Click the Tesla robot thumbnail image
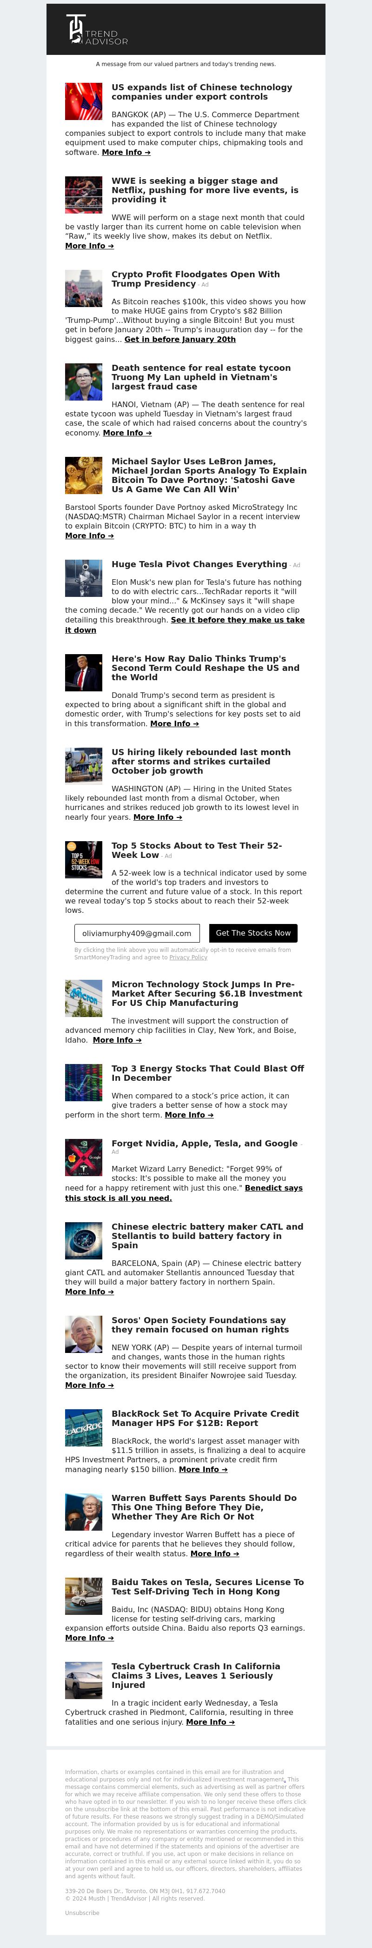The width and height of the screenshot is (372, 1948). point(83,578)
